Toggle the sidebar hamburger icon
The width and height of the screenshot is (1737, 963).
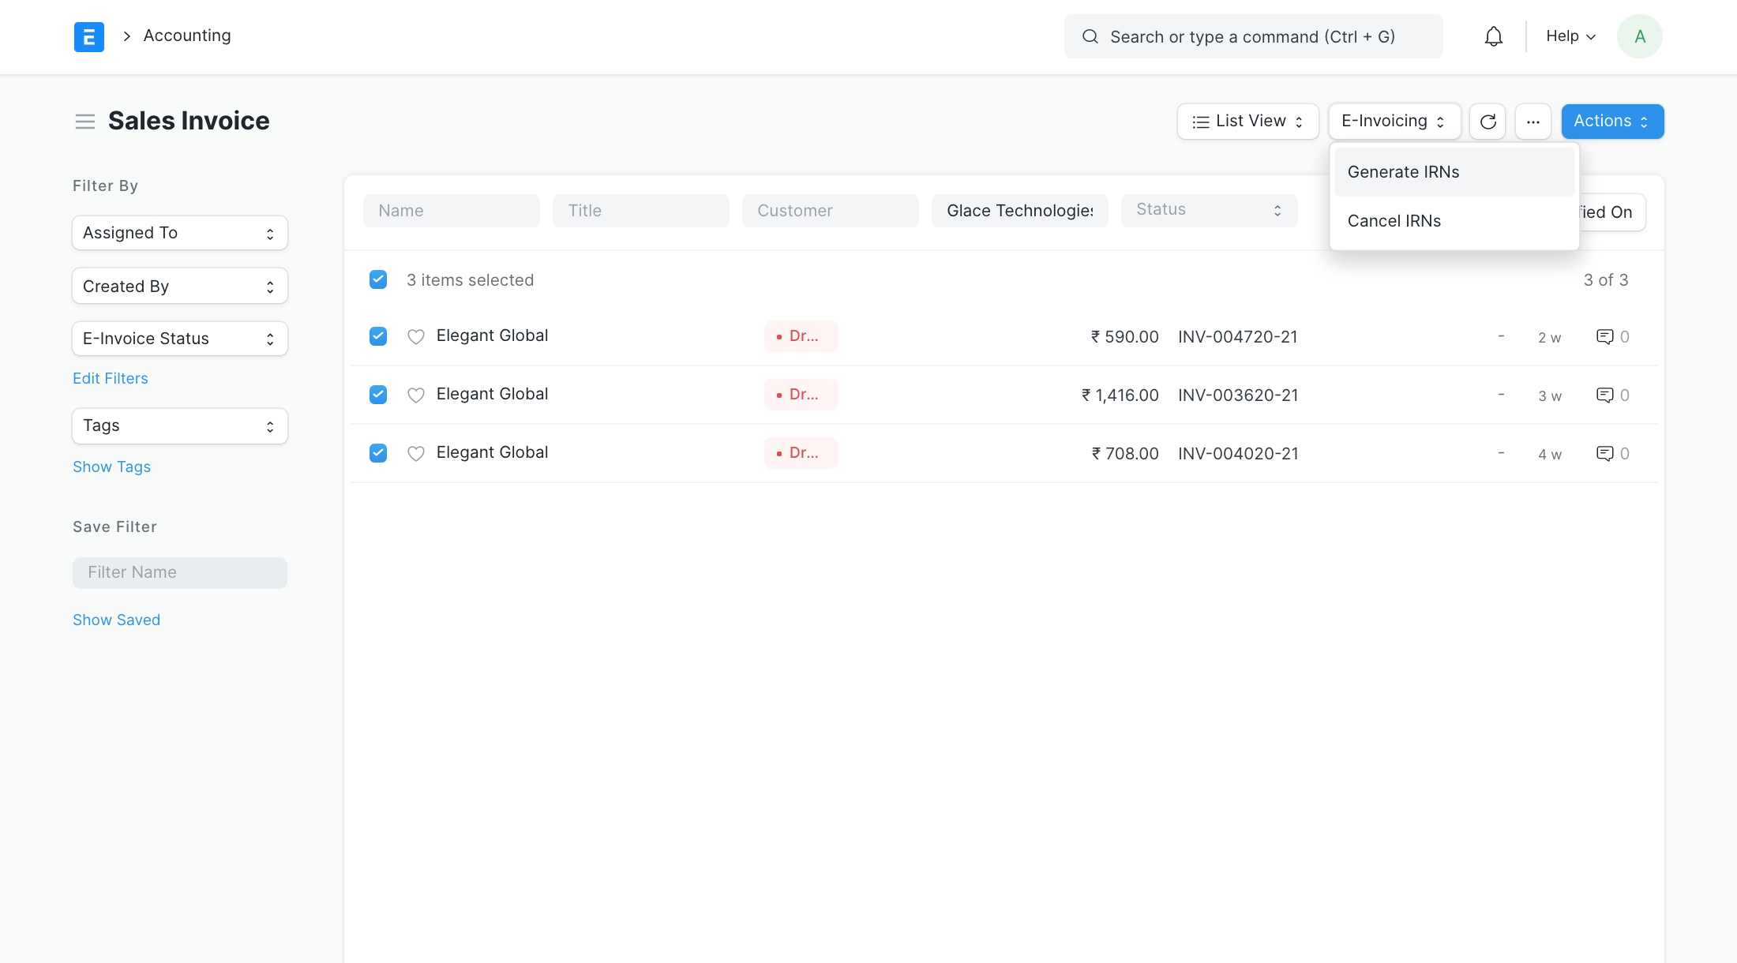point(84,122)
